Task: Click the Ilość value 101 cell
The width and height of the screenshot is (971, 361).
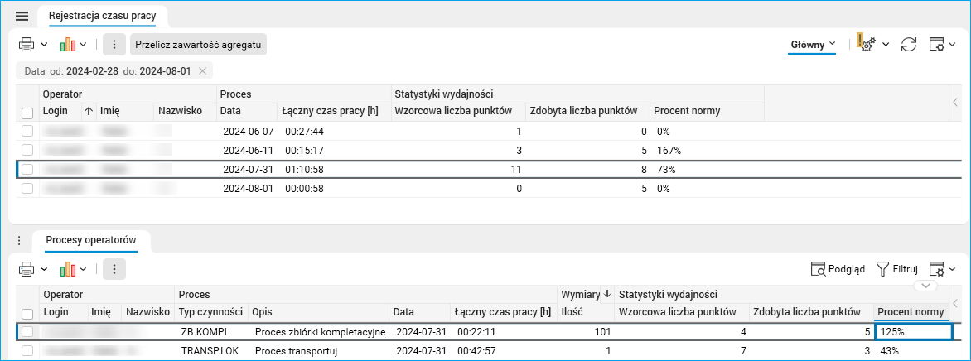Action: point(586,333)
